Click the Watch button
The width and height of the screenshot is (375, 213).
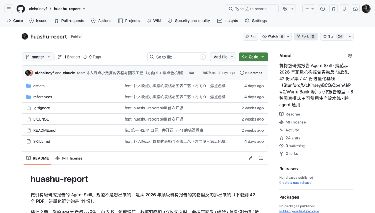(273, 36)
